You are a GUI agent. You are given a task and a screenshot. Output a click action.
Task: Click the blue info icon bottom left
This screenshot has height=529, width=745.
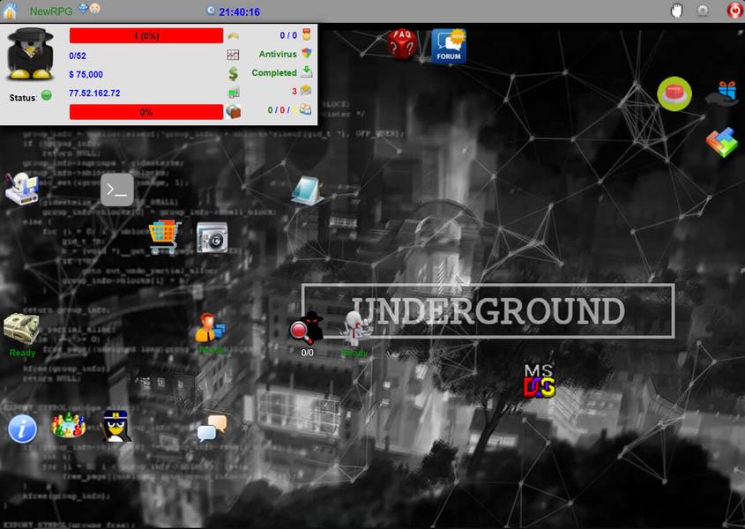21,429
